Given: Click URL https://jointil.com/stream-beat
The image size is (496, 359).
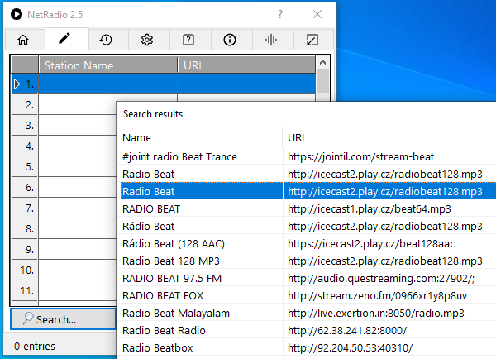Looking at the screenshot, I should (x=361, y=156).
